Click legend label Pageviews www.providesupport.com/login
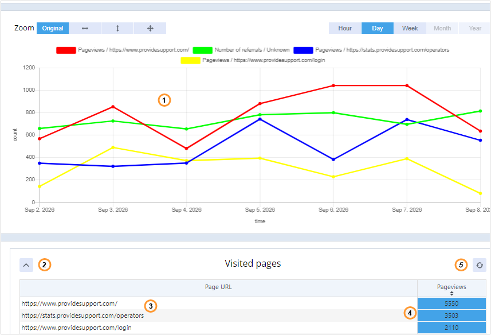Screen dimensions: 491x335 pos(264,60)
